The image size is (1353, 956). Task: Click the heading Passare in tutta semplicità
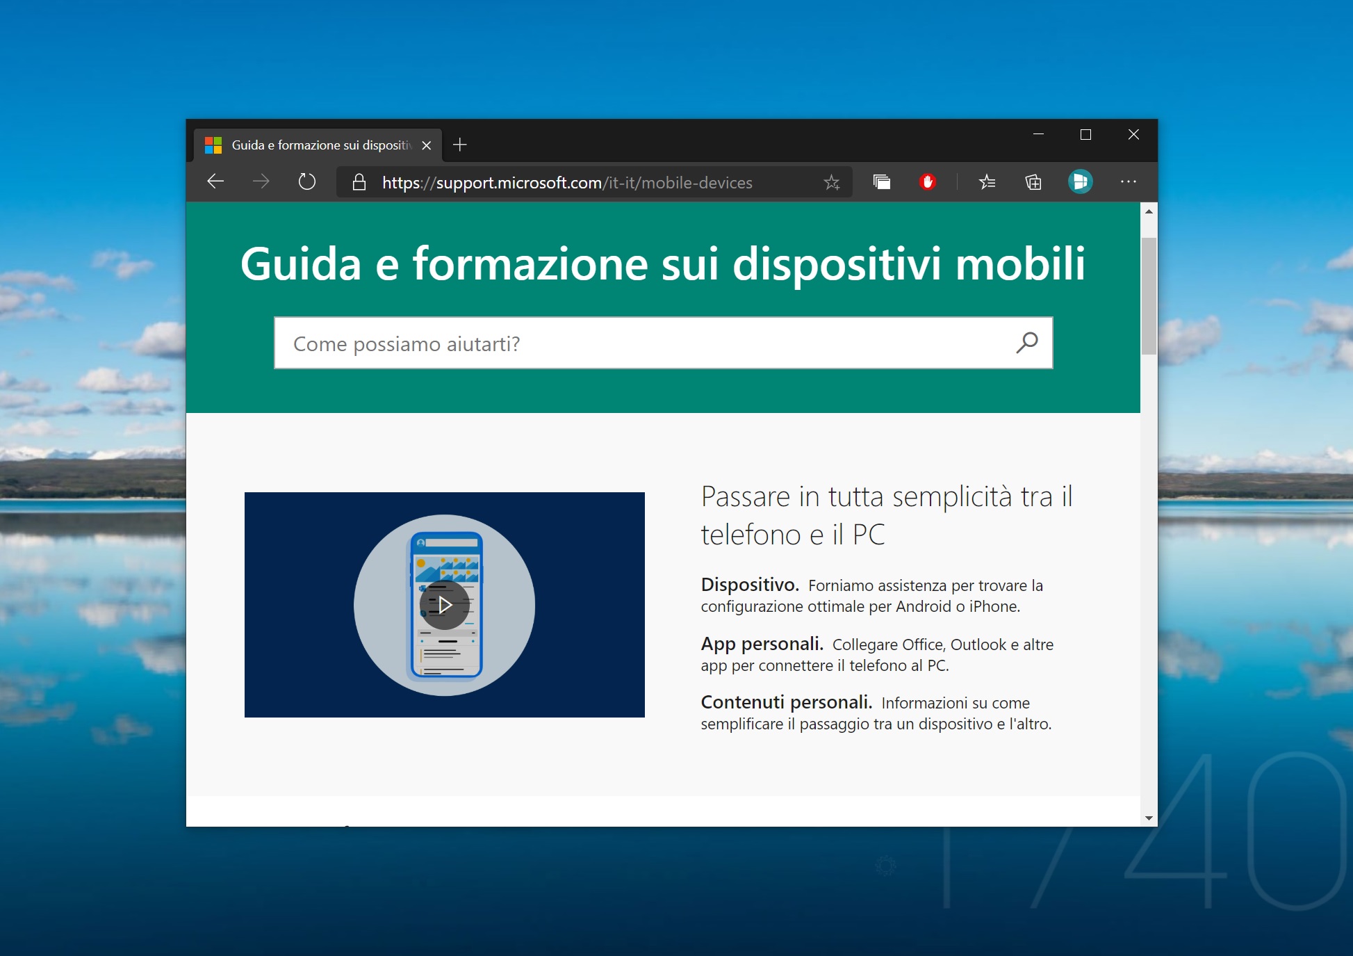coord(887,515)
